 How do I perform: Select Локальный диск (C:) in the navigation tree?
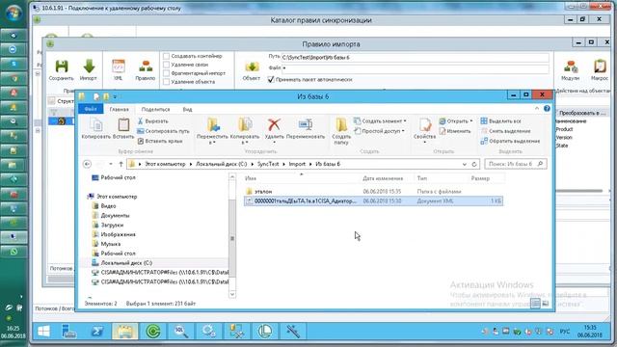126,263
